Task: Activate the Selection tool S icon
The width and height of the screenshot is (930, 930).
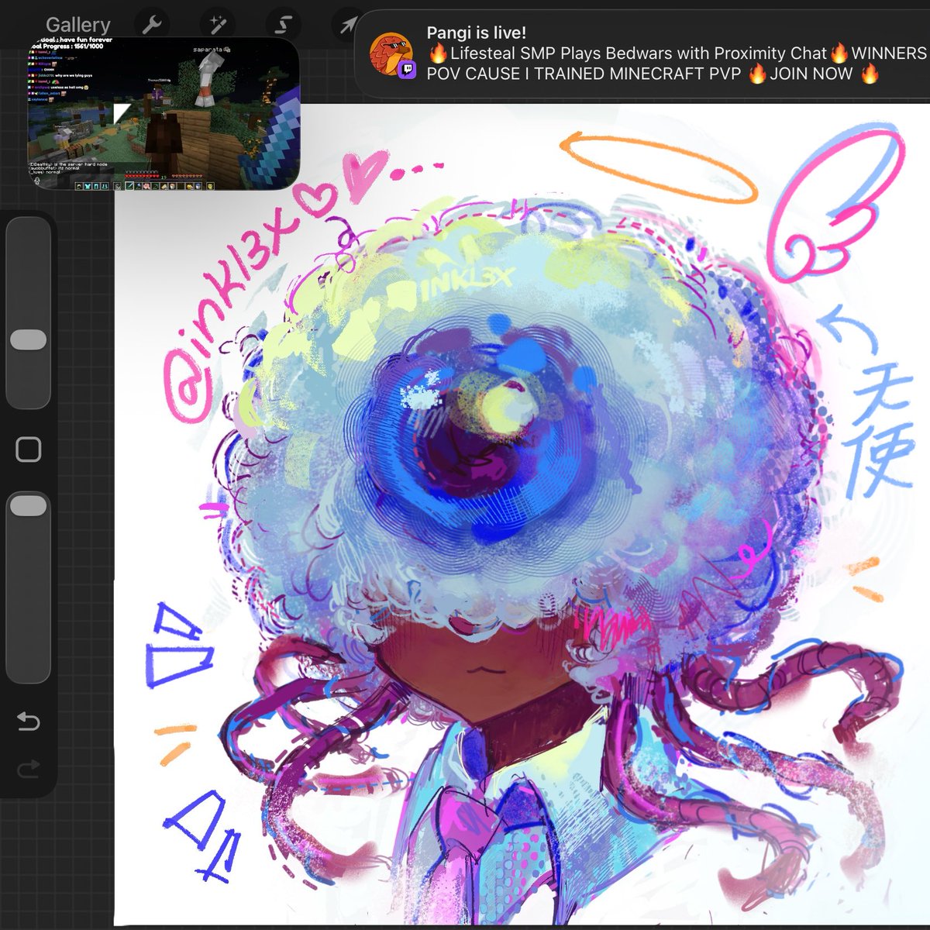Action: pyautogui.click(x=283, y=25)
